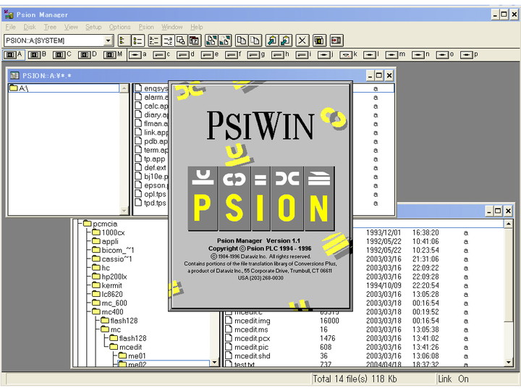This screenshot has width=521, height=391.
Task: Choose PC drive m icon
Action: (x=395, y=54)
